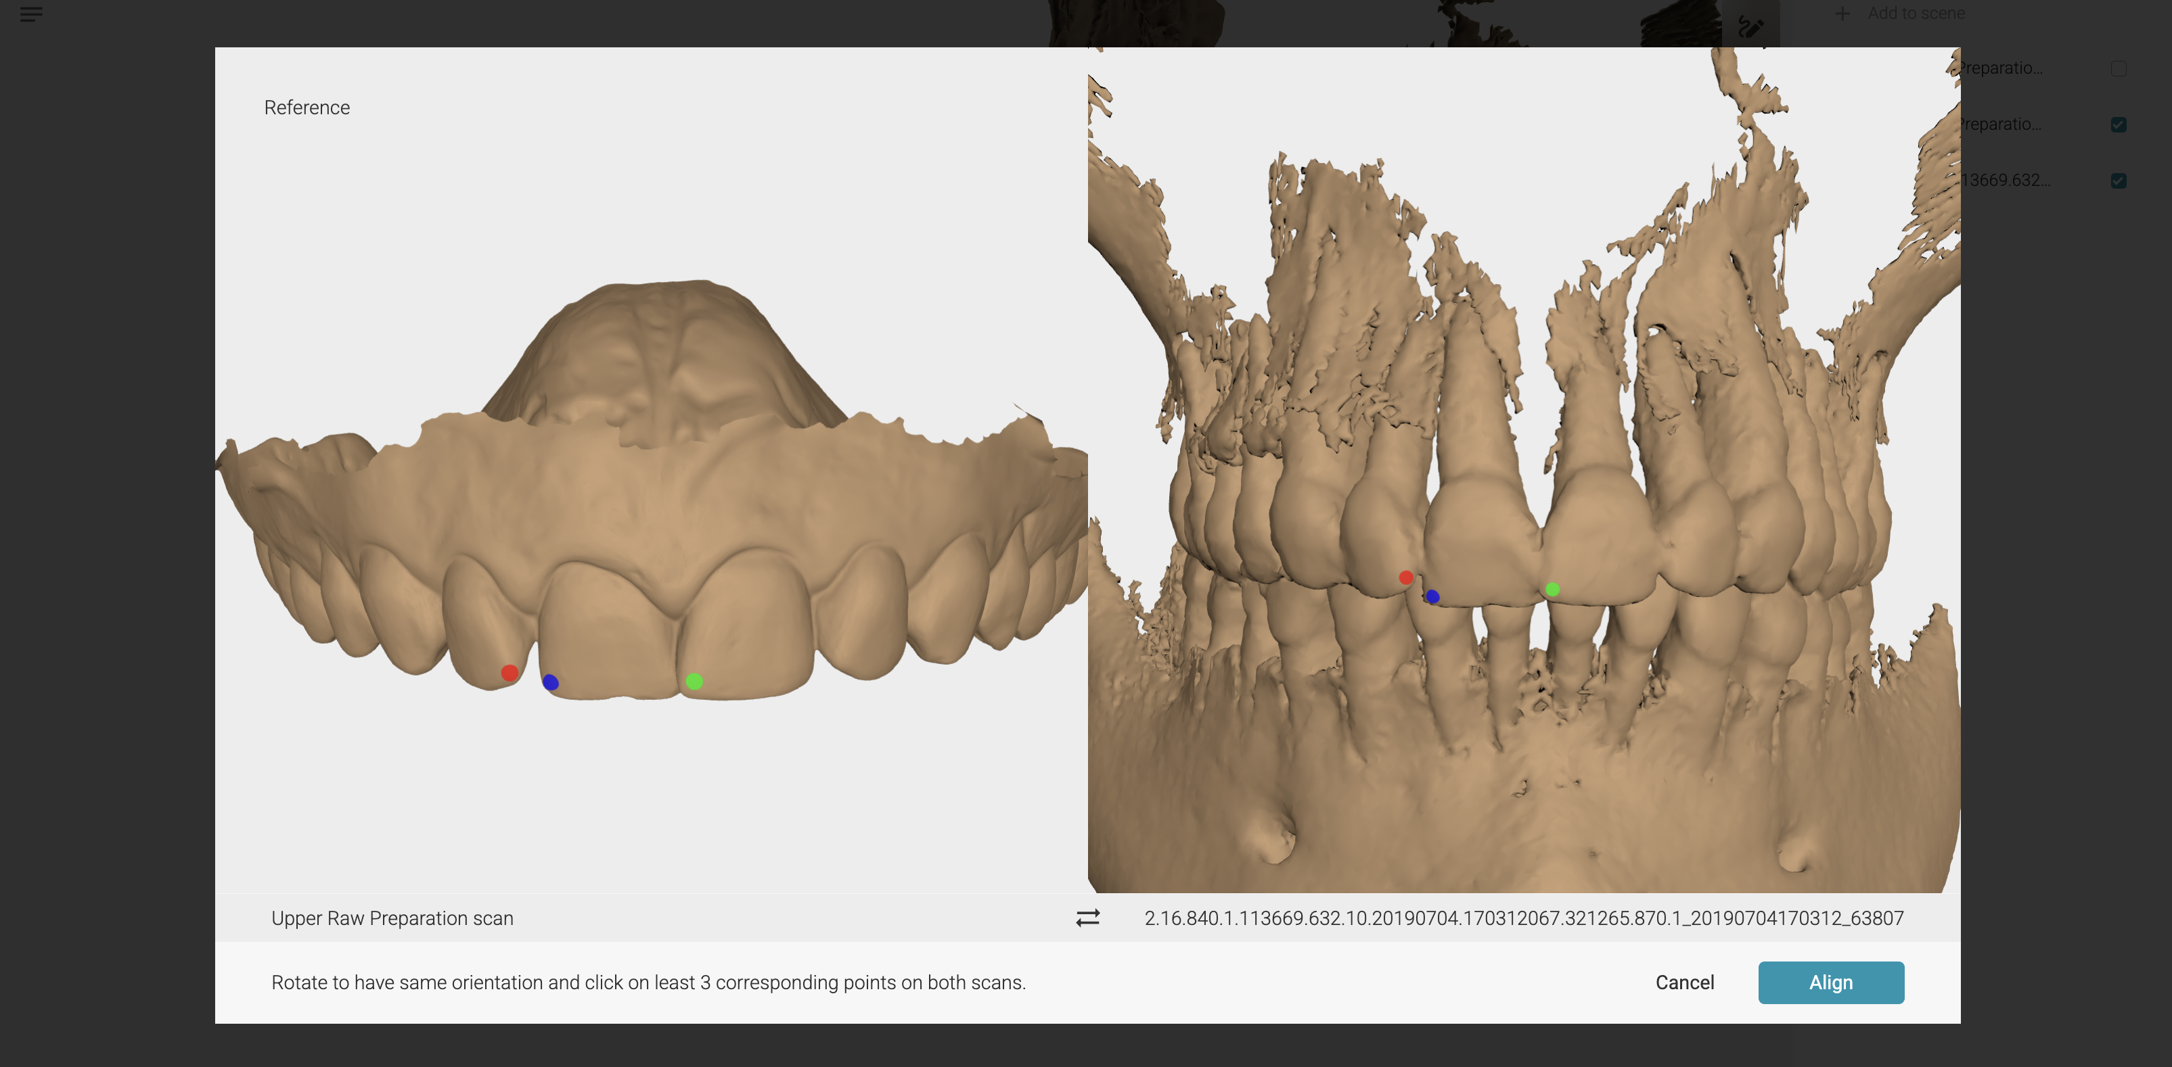Click blue alignment point on skull scan
The height and width of the screenshot is (1067, 2172).
pyautogui.click(x=1432, y=596)
